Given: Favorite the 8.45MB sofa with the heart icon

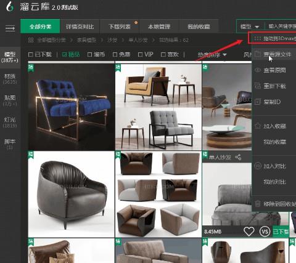Looking at the screenshot, I should (249, 232).
